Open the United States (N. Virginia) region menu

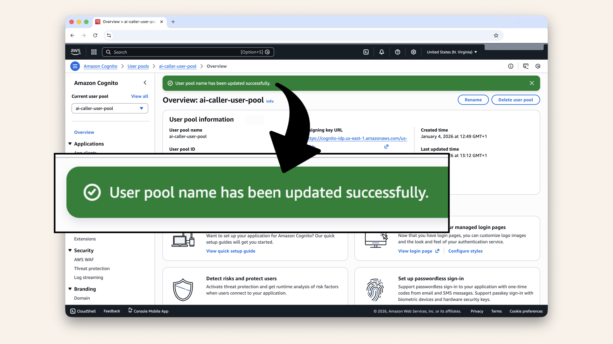[x=451, y=52]
